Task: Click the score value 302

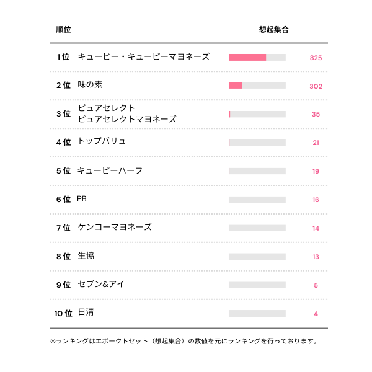Action: [x=316, y=86]
